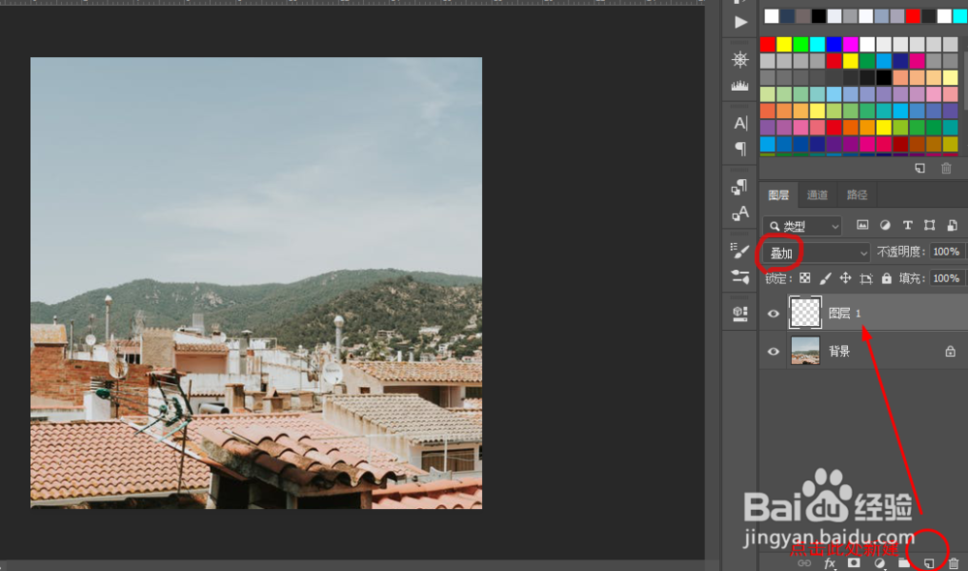Open the Character panel icon
This screenshot has height=571, width=968.
[741, 124]
